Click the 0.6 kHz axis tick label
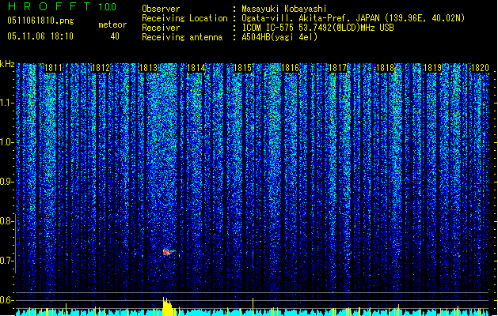Image resolution: width=498 pixels, height=316 pixels. tap(6, 300)
